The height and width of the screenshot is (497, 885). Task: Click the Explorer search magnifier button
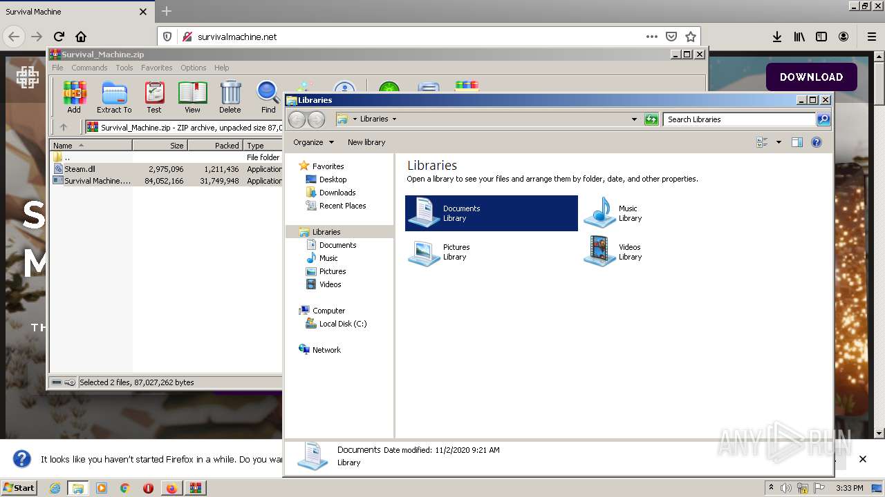pos(823,119)
